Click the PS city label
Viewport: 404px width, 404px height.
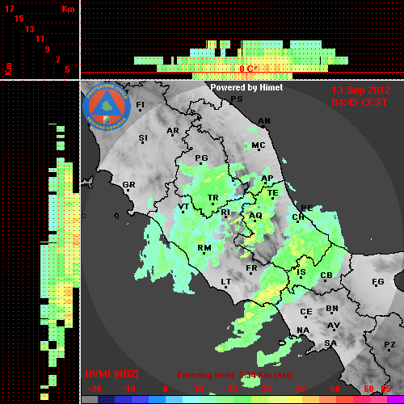point(237,99)
